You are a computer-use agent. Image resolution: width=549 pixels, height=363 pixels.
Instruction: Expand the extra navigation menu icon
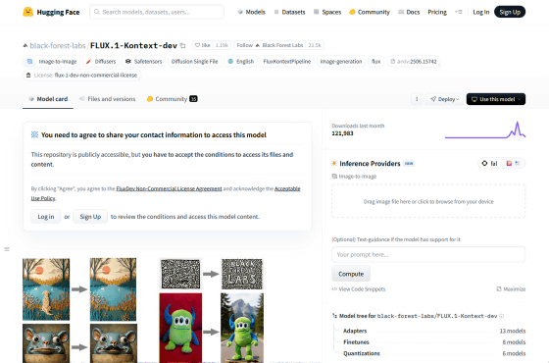(459, 12)
